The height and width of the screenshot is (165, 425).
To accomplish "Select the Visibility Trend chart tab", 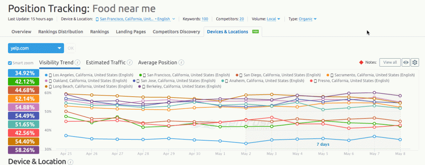I will (x=56, y=62).
